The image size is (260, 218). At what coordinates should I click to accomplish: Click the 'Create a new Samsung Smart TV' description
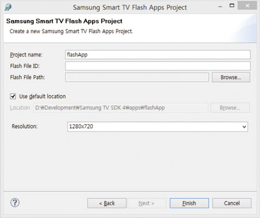(71, 31)
